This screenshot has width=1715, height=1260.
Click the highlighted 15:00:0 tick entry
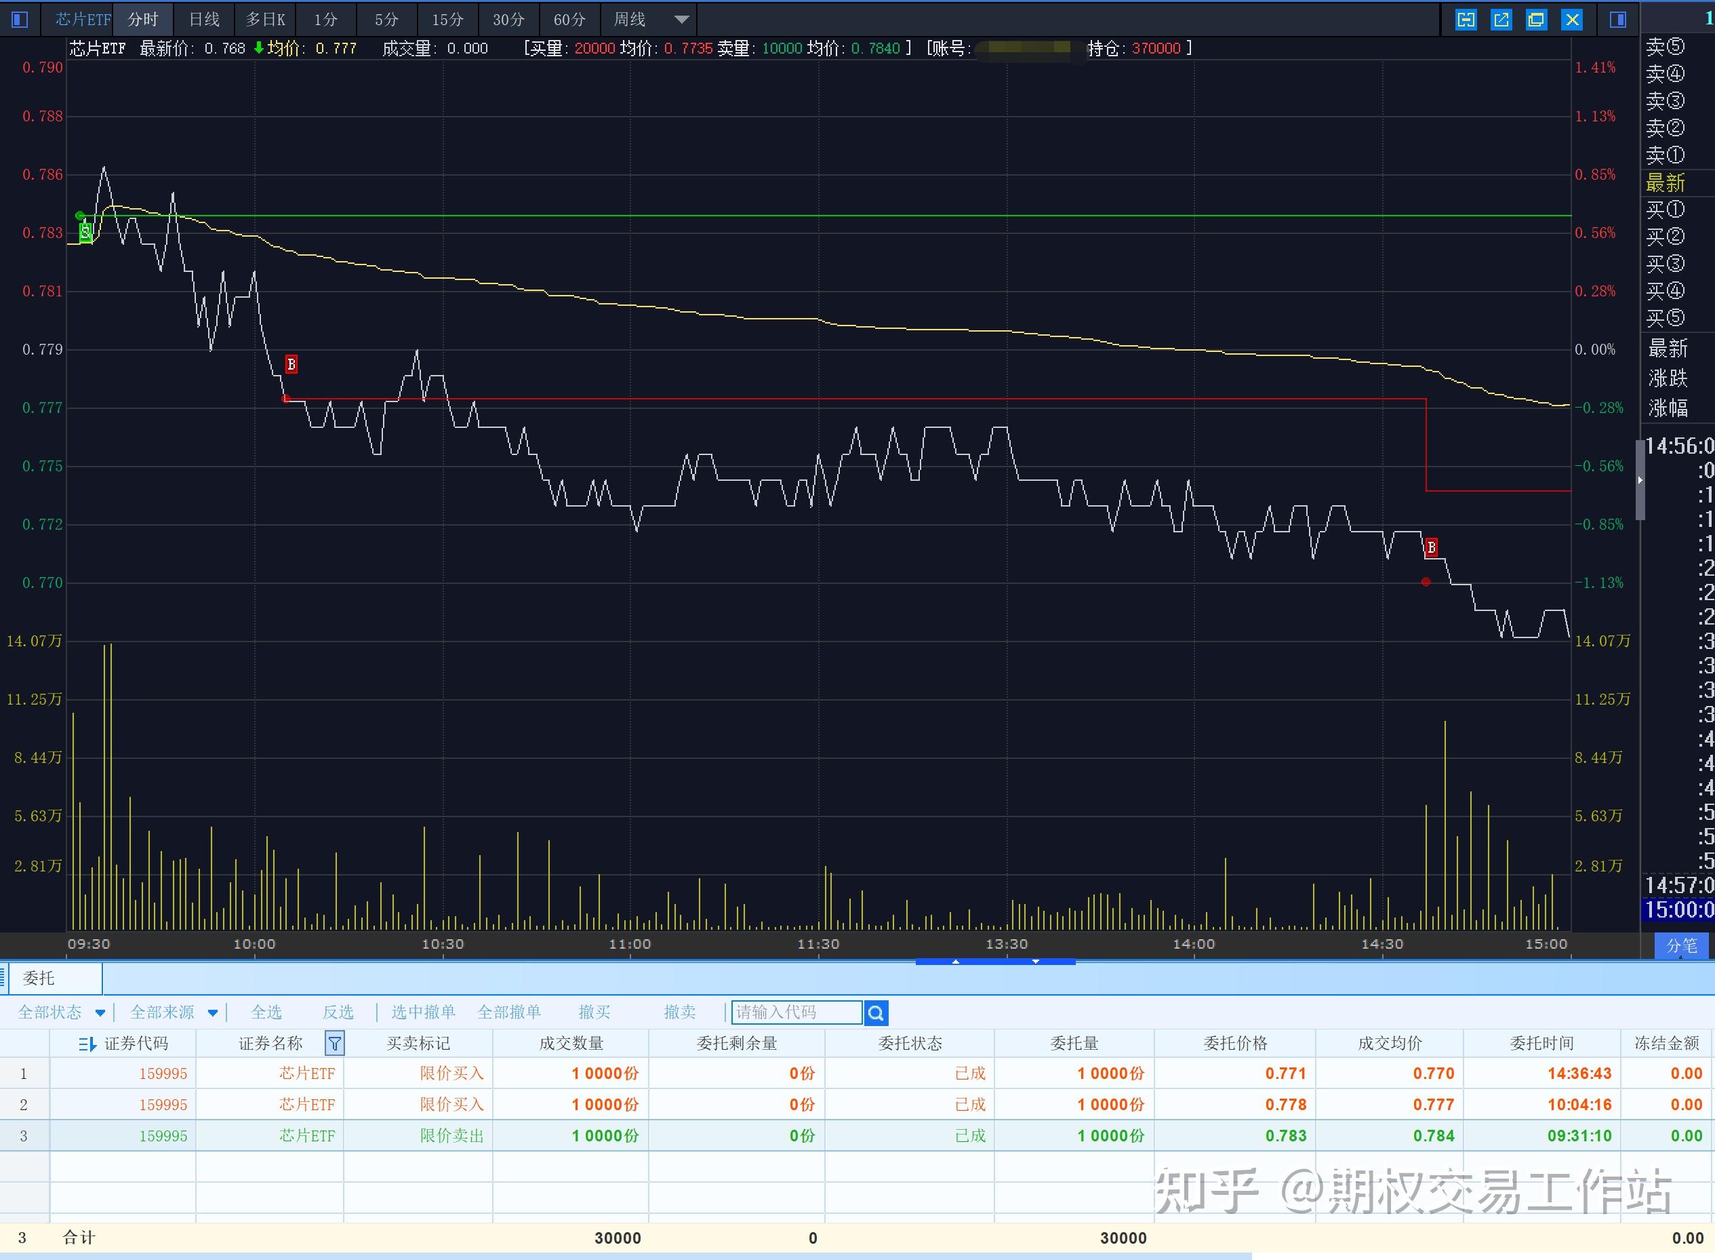[1679, 909]
